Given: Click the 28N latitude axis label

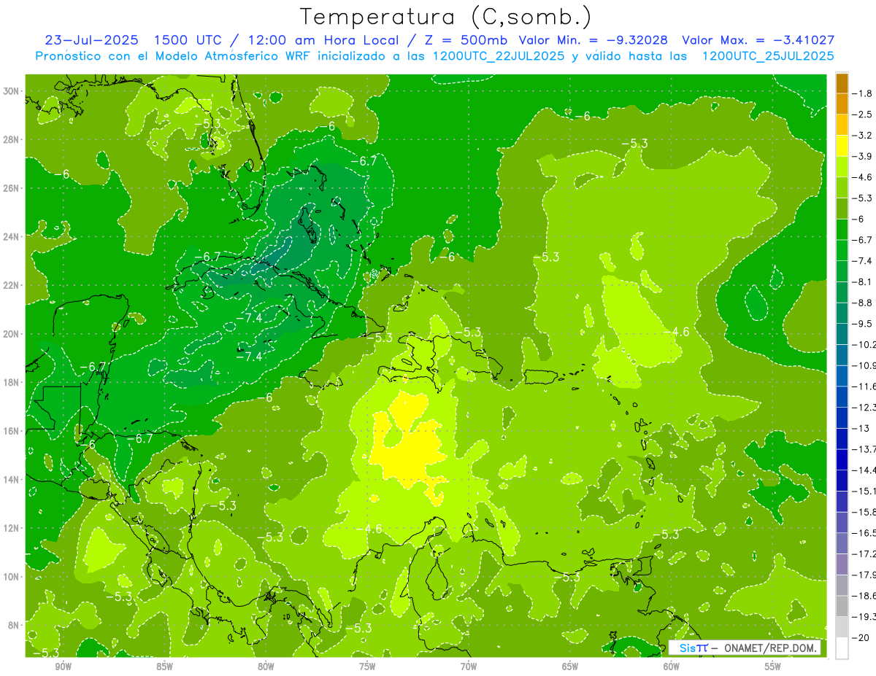Looking at the screenshot, I should click(x=12, y=139).
